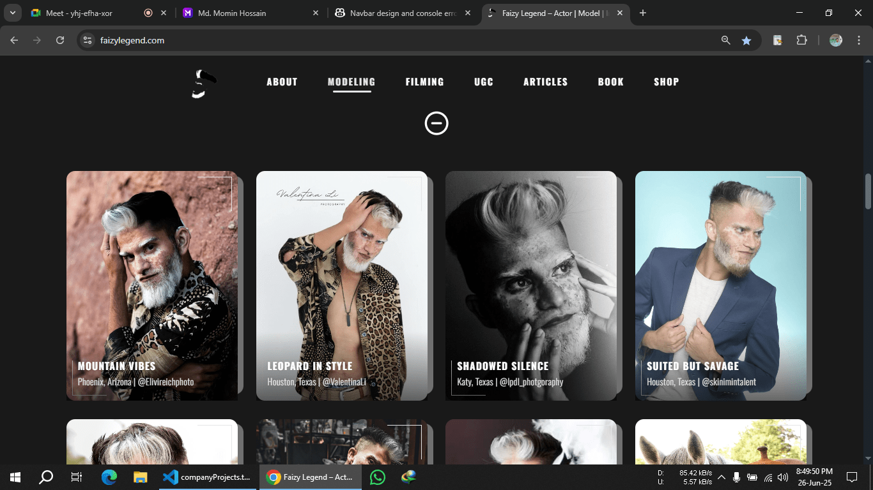Click the Houston, Texas | @ValentinaLi caption
Screen dimensions: 873x490
317,382
